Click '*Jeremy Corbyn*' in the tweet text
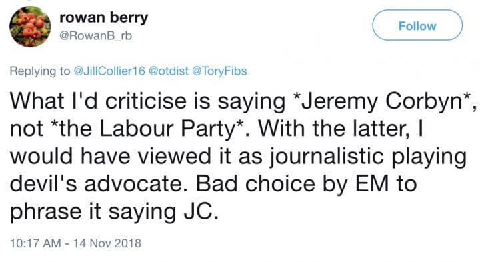The width and height of the screenshot is (480, 262). click(x=382, y=101)
